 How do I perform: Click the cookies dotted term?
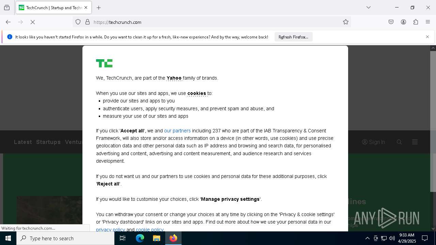pos(197,93)
